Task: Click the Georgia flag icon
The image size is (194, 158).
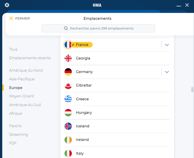Action: point(68,58)
